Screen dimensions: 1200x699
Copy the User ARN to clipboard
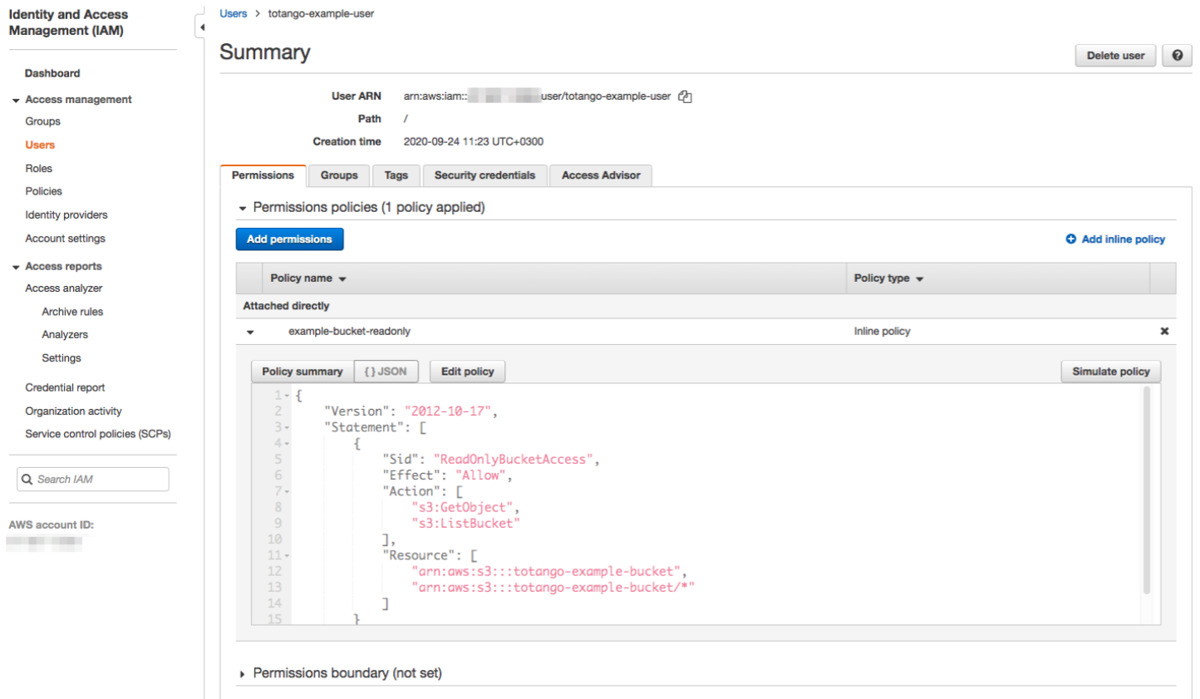pos(685,96)
